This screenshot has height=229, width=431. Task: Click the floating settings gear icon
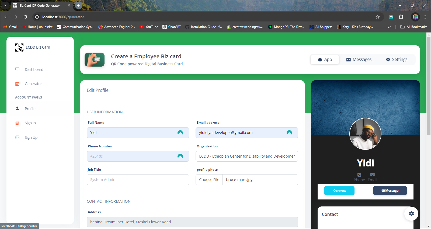411,214
